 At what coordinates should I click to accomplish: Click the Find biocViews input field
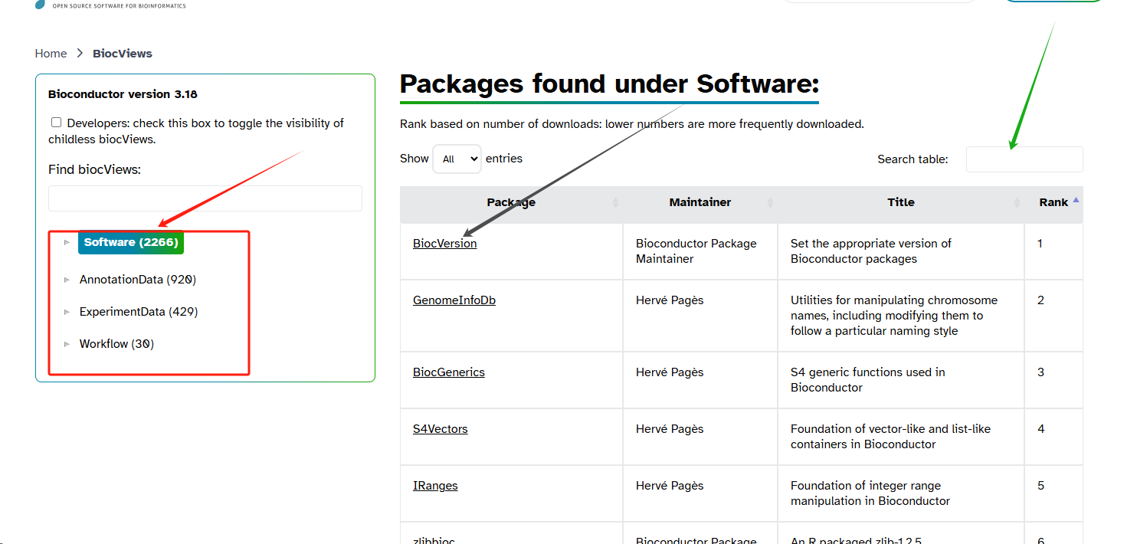(205, 198)
